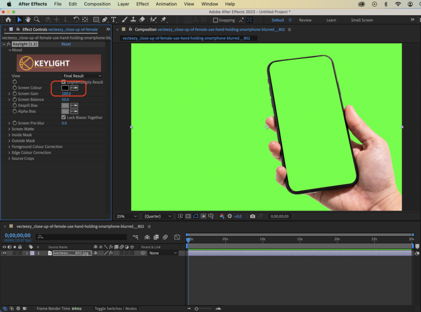
Task: Click the Screen Gain value of 100.0
Action: (65, 93)
